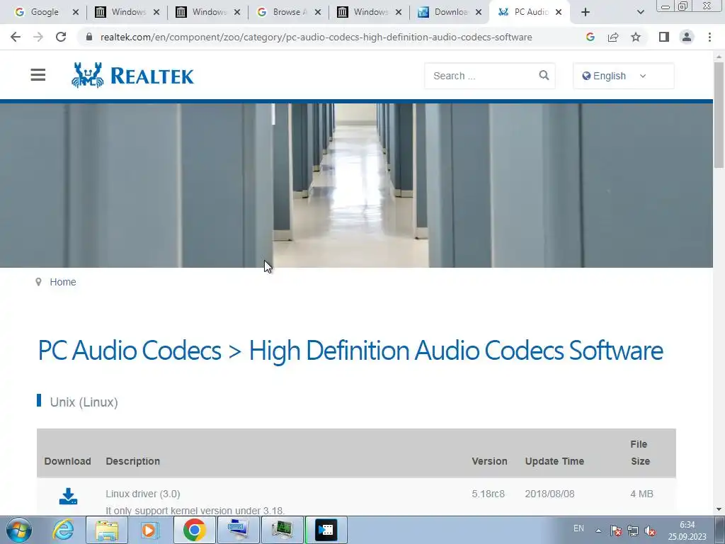
Task: Click the share page icon
Action: click(x=613, y=37)
